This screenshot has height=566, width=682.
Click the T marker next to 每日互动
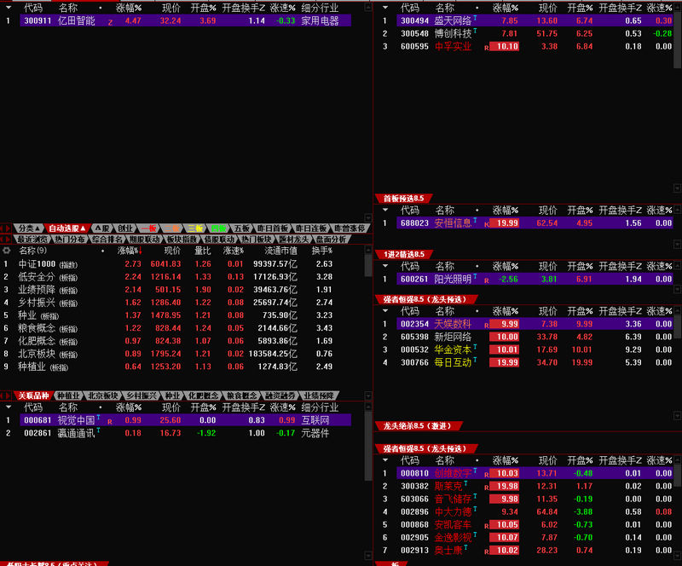475,360
